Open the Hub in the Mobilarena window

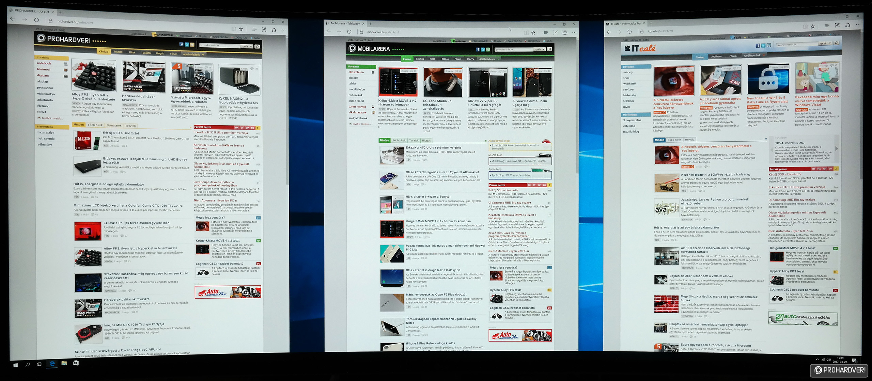(546, 33)
